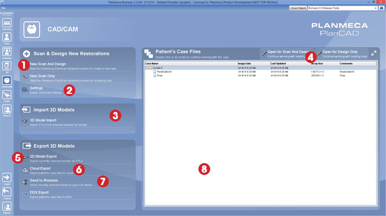Open the Patients module in sidebar
Image resolution: width=386 pixels, height=216 pixels.
pos(7,23)
